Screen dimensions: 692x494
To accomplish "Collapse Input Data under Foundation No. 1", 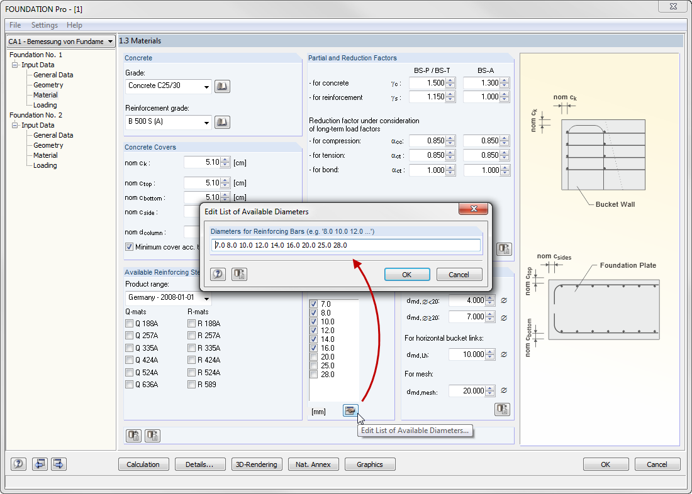I will tap(15, 65).
